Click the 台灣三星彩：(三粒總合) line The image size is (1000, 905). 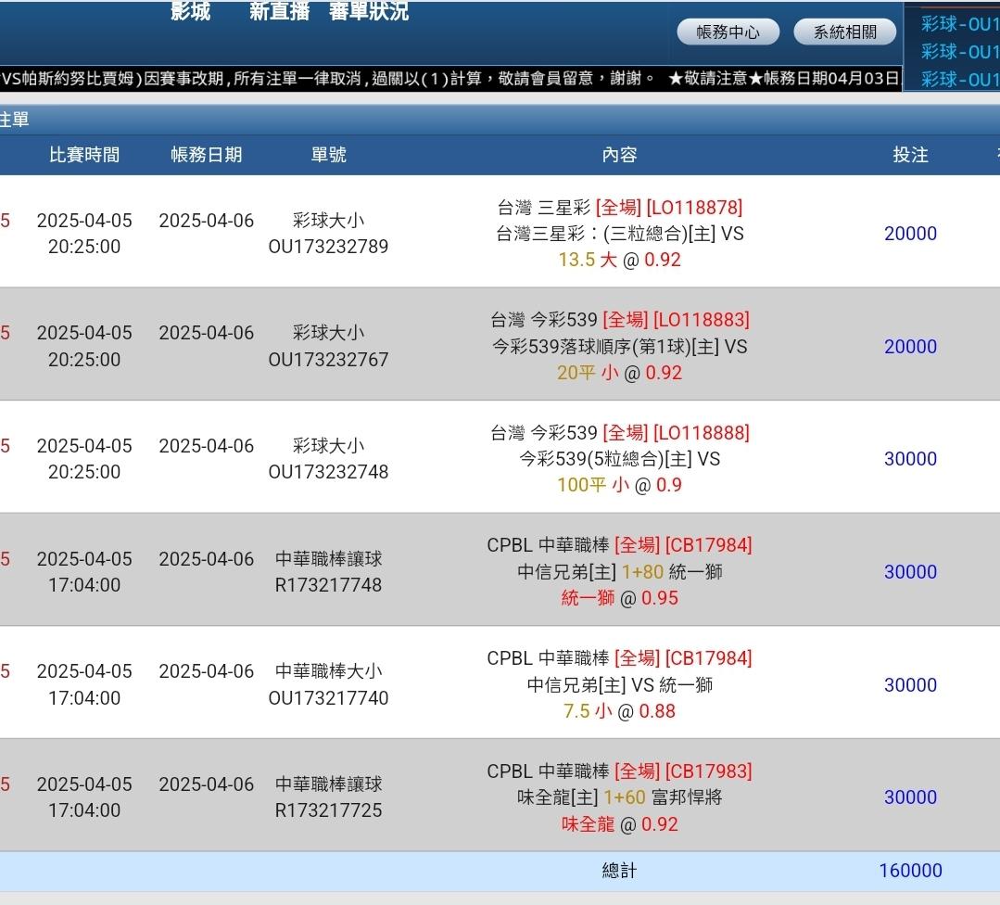(619, 234)
